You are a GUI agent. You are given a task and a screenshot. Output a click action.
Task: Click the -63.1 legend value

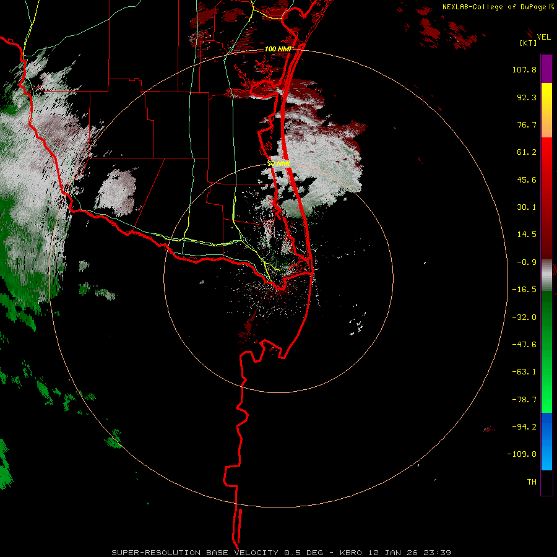[524, 372]
